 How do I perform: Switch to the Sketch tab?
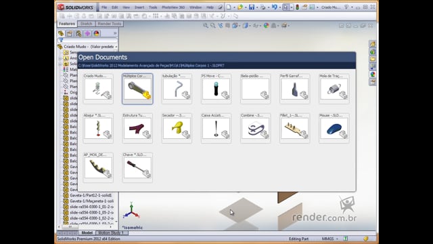coord(86,24)
